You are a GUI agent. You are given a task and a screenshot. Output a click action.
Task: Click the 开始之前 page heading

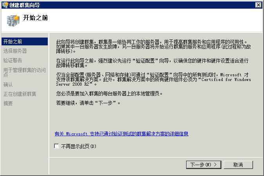click(x=36, y=18)
